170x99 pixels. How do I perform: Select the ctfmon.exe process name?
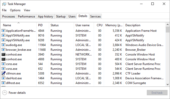13,73
